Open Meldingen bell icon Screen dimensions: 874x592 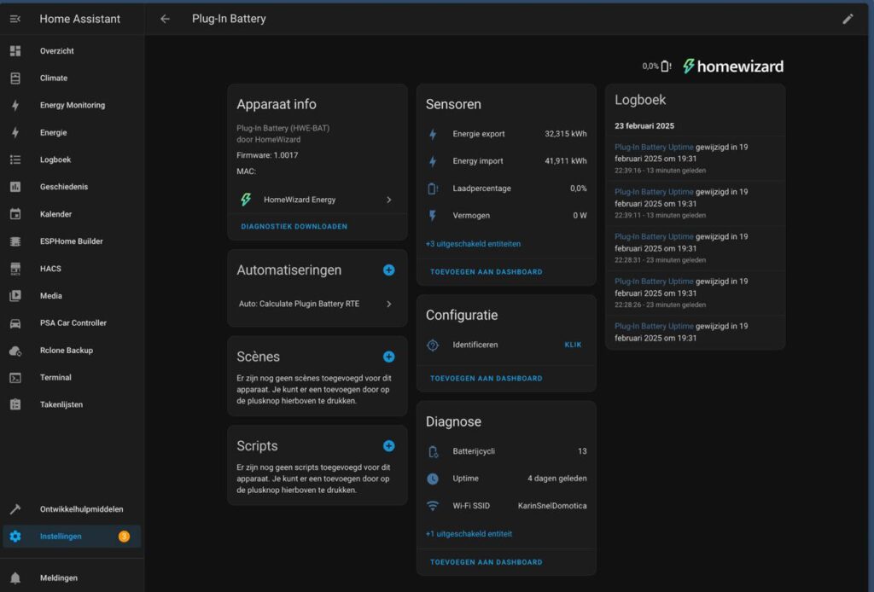click(15, 578)
